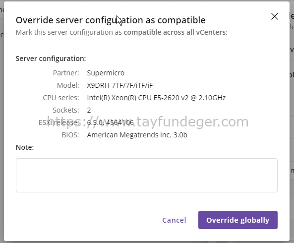Click the 'CPU series:' field label
This screenshot has width=294, height=243.
pyautogui.click(x=61, y=98)
